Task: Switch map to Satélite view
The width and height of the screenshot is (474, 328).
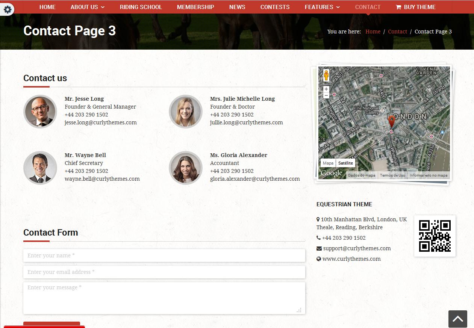Action: coord(345,163)
